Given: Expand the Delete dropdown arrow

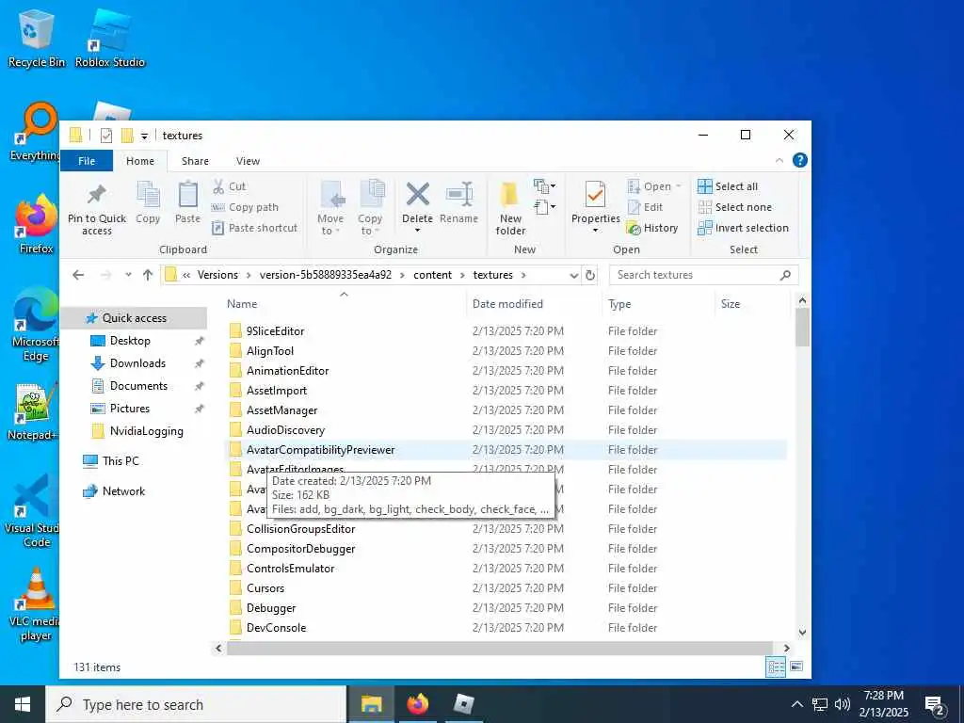Looking at the screenshot, I should pos(417,231).
